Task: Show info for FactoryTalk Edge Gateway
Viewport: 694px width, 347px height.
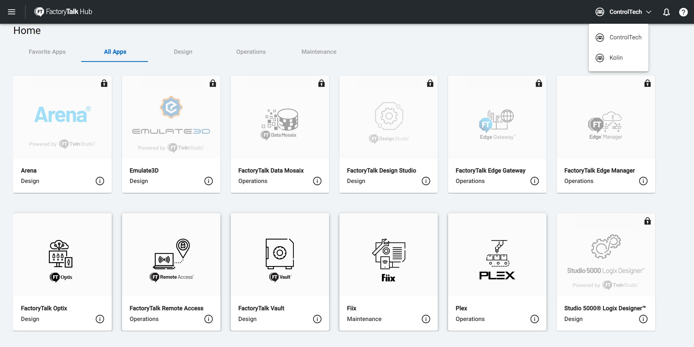Action: pyautogui.click(x=535, y=181)
